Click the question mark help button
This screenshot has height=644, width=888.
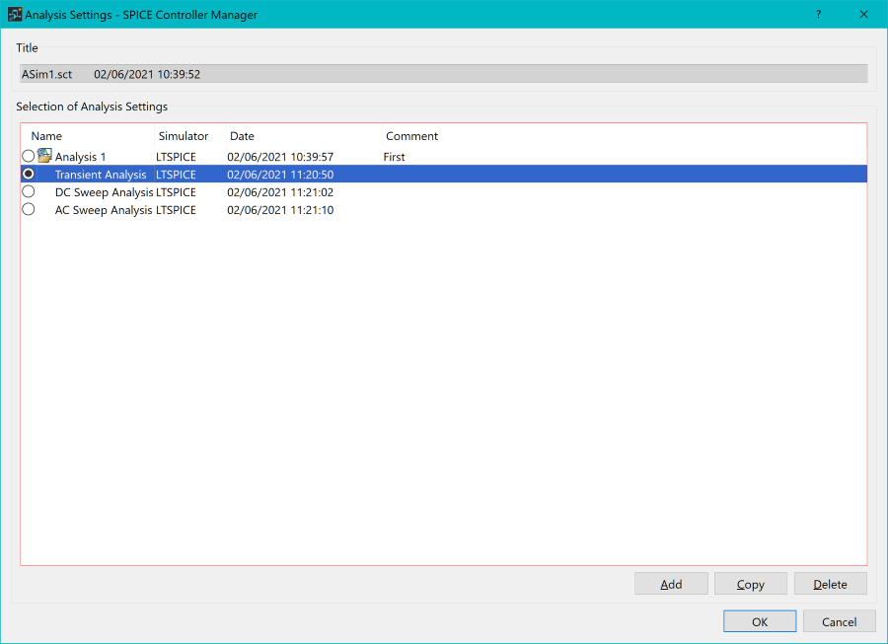point(818,15)
